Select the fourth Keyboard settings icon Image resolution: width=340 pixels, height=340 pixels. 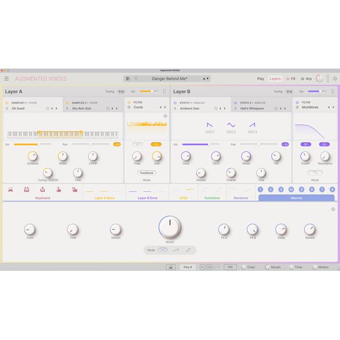[x=58, y=189]
